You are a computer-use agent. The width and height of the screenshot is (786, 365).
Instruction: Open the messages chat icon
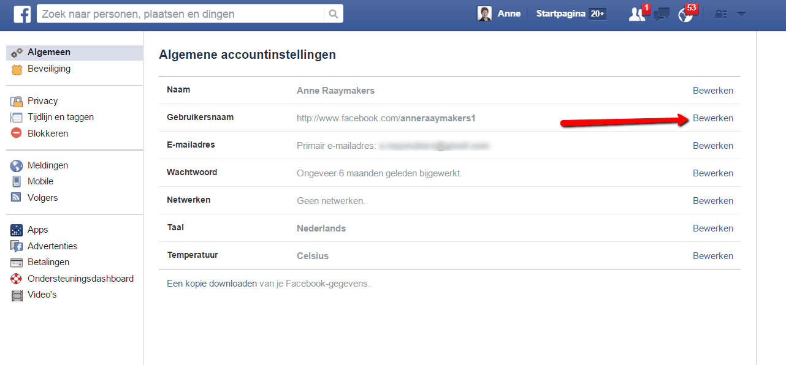[x=662, y=14]
